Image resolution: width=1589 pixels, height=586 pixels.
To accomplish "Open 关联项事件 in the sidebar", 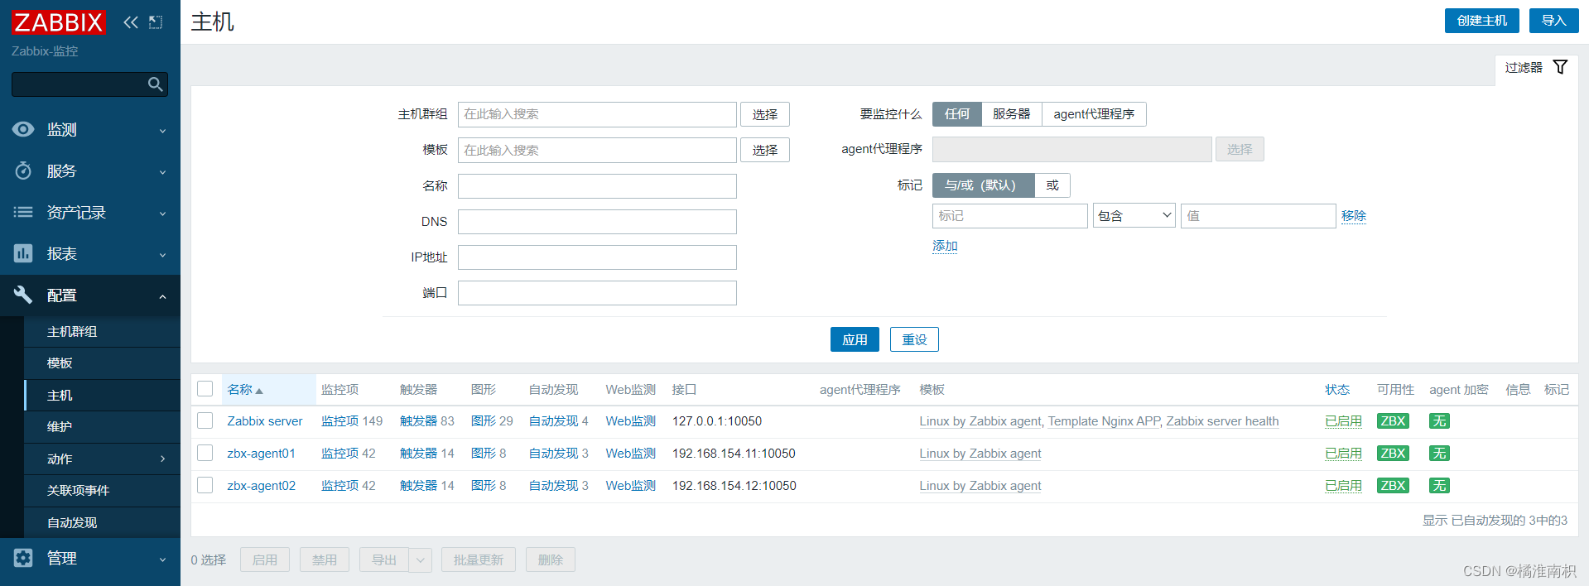I will pyautogui.click(x=78, y=491).
